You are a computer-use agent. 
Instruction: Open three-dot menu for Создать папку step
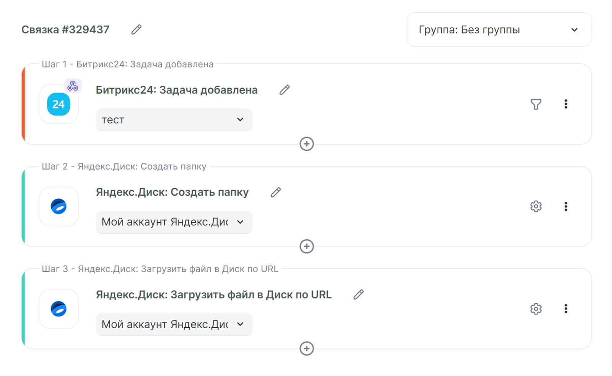tap(565, 206)
